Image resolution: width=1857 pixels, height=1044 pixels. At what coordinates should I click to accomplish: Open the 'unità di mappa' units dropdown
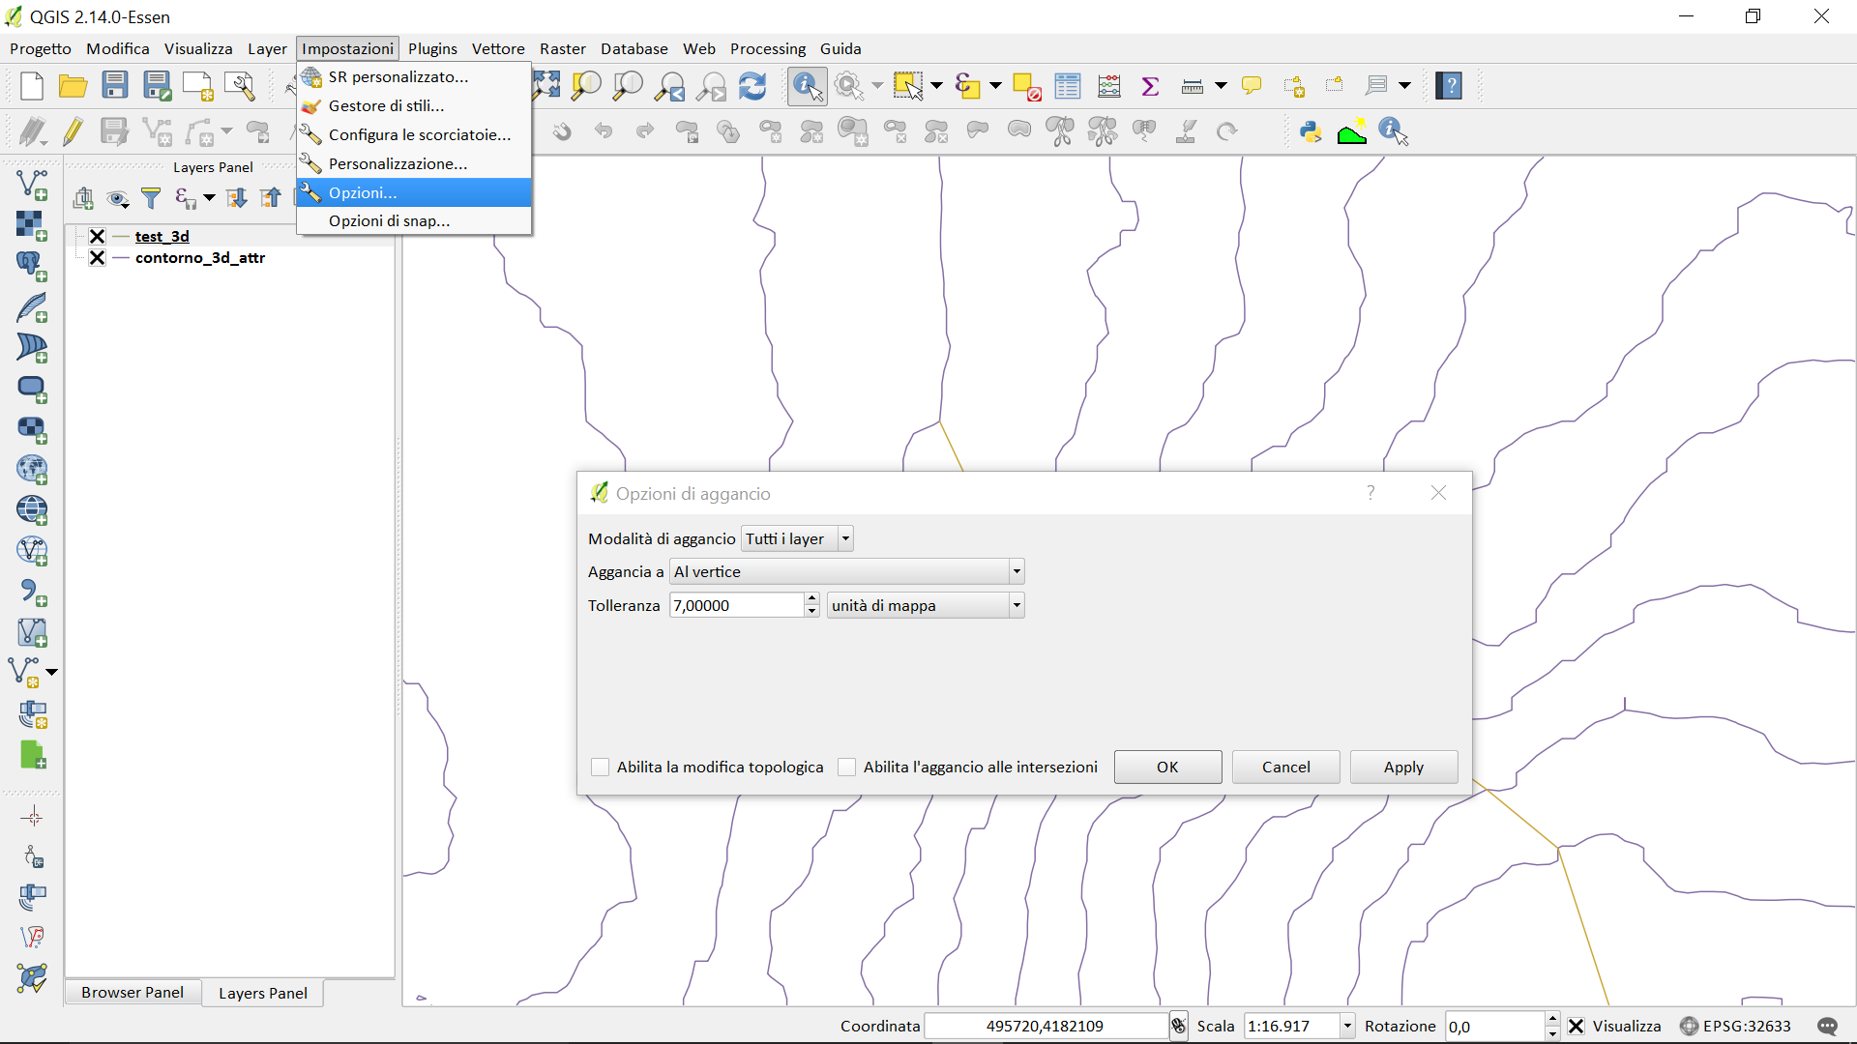[925, 605]
